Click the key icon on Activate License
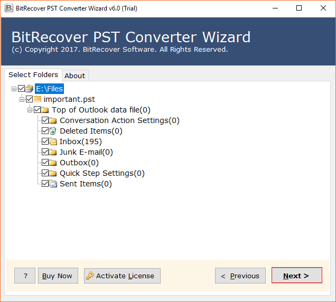The image size is (336, 302). [90, 276]
